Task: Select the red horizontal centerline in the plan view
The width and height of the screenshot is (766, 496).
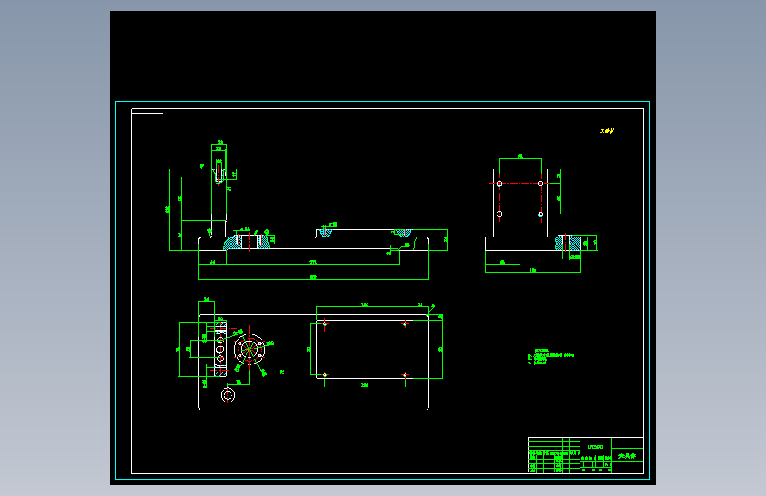Action: pyautogui.click(x=322, y=349)
